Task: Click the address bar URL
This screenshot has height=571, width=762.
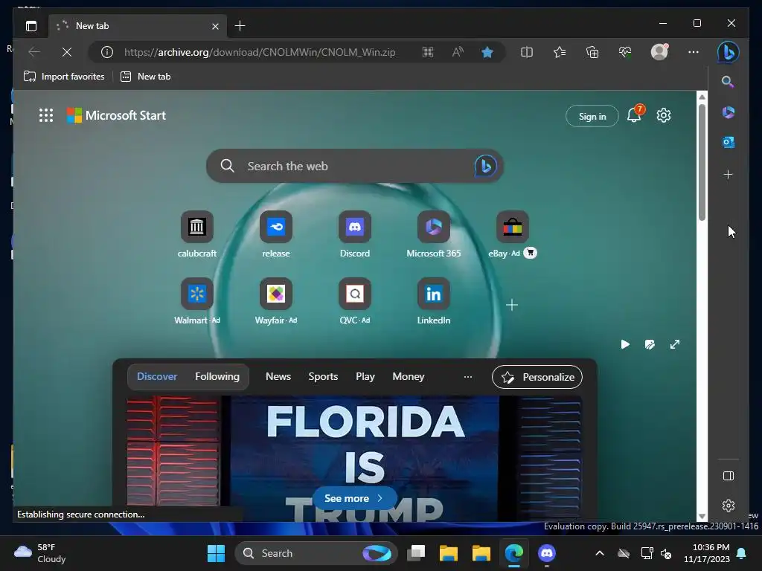Action: (260, 52)
